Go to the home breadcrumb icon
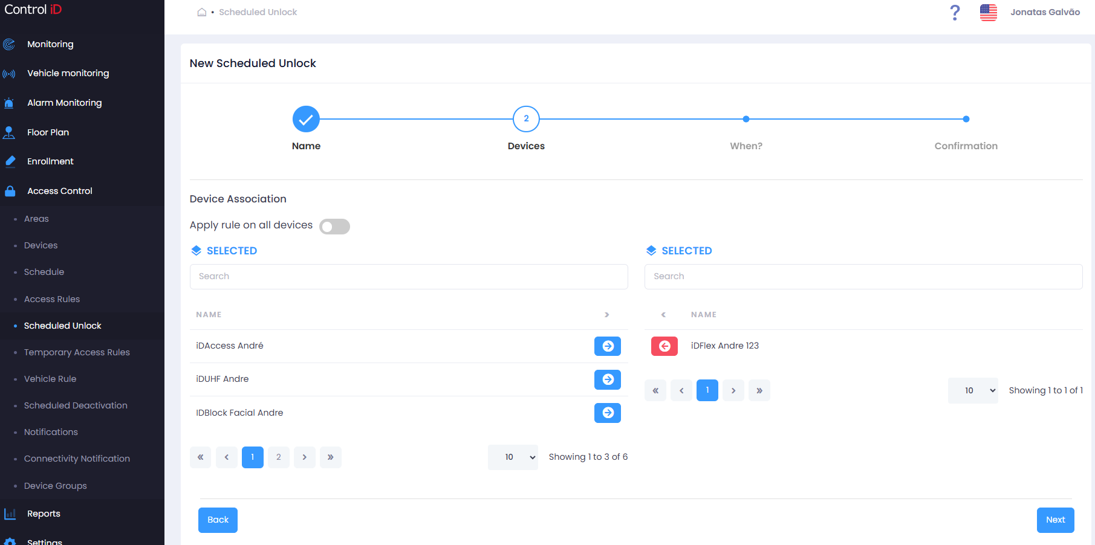This screenshot has width=1095, height=545. [202, 12]
